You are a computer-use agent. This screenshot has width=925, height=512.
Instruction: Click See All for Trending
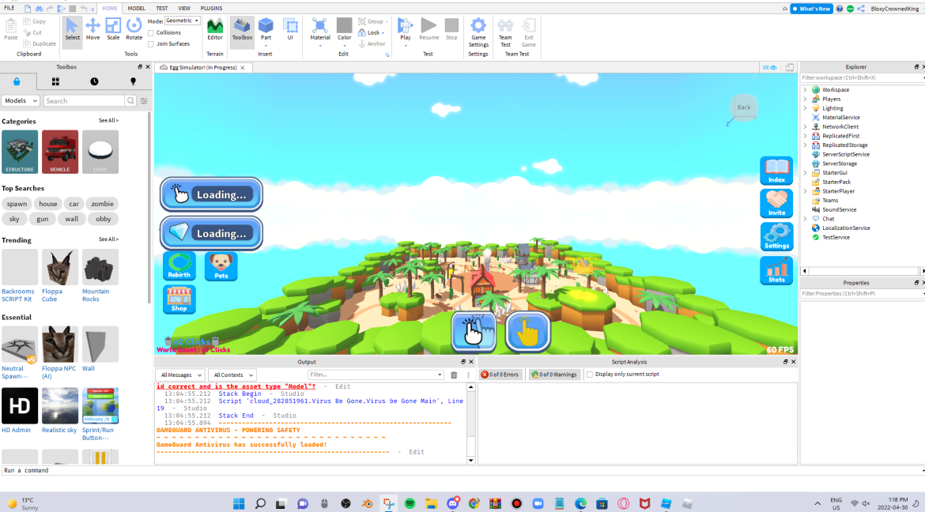[x=108, y=239]
